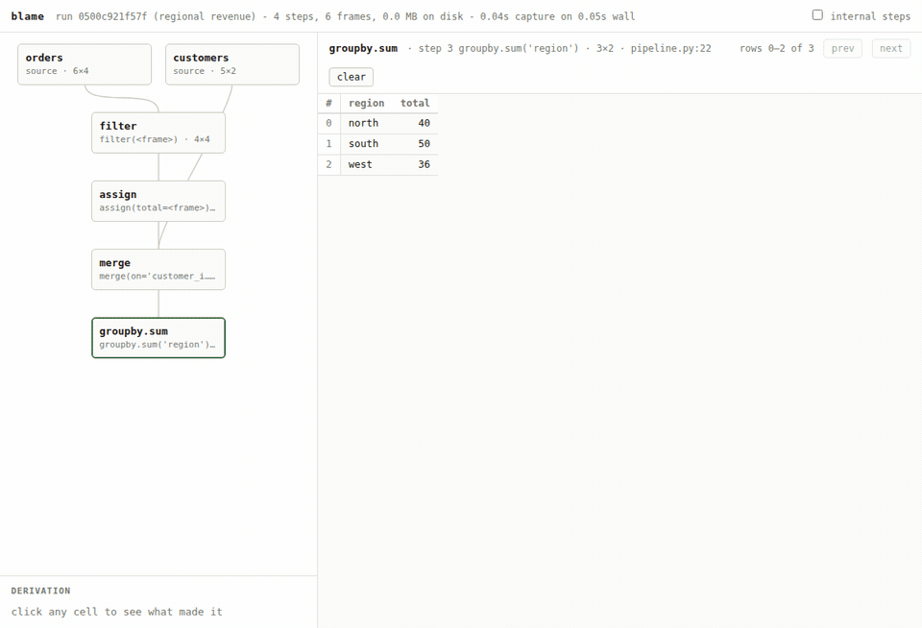Viewport: 922px width, 628px height.
Task: Click the region column header
Action: coord(366,103)
